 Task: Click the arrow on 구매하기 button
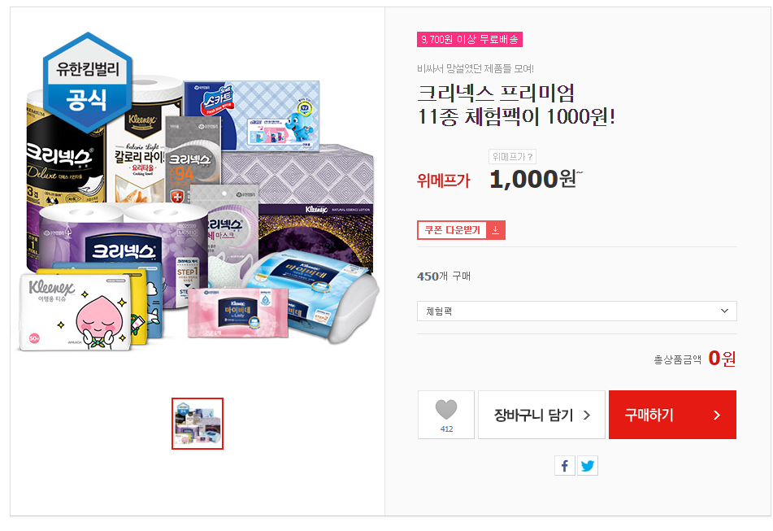coord(717,416)
